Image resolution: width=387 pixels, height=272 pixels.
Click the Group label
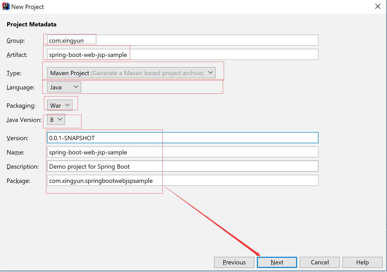[16, 41]
